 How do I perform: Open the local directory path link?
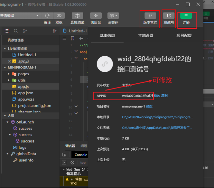click(157, 117)
